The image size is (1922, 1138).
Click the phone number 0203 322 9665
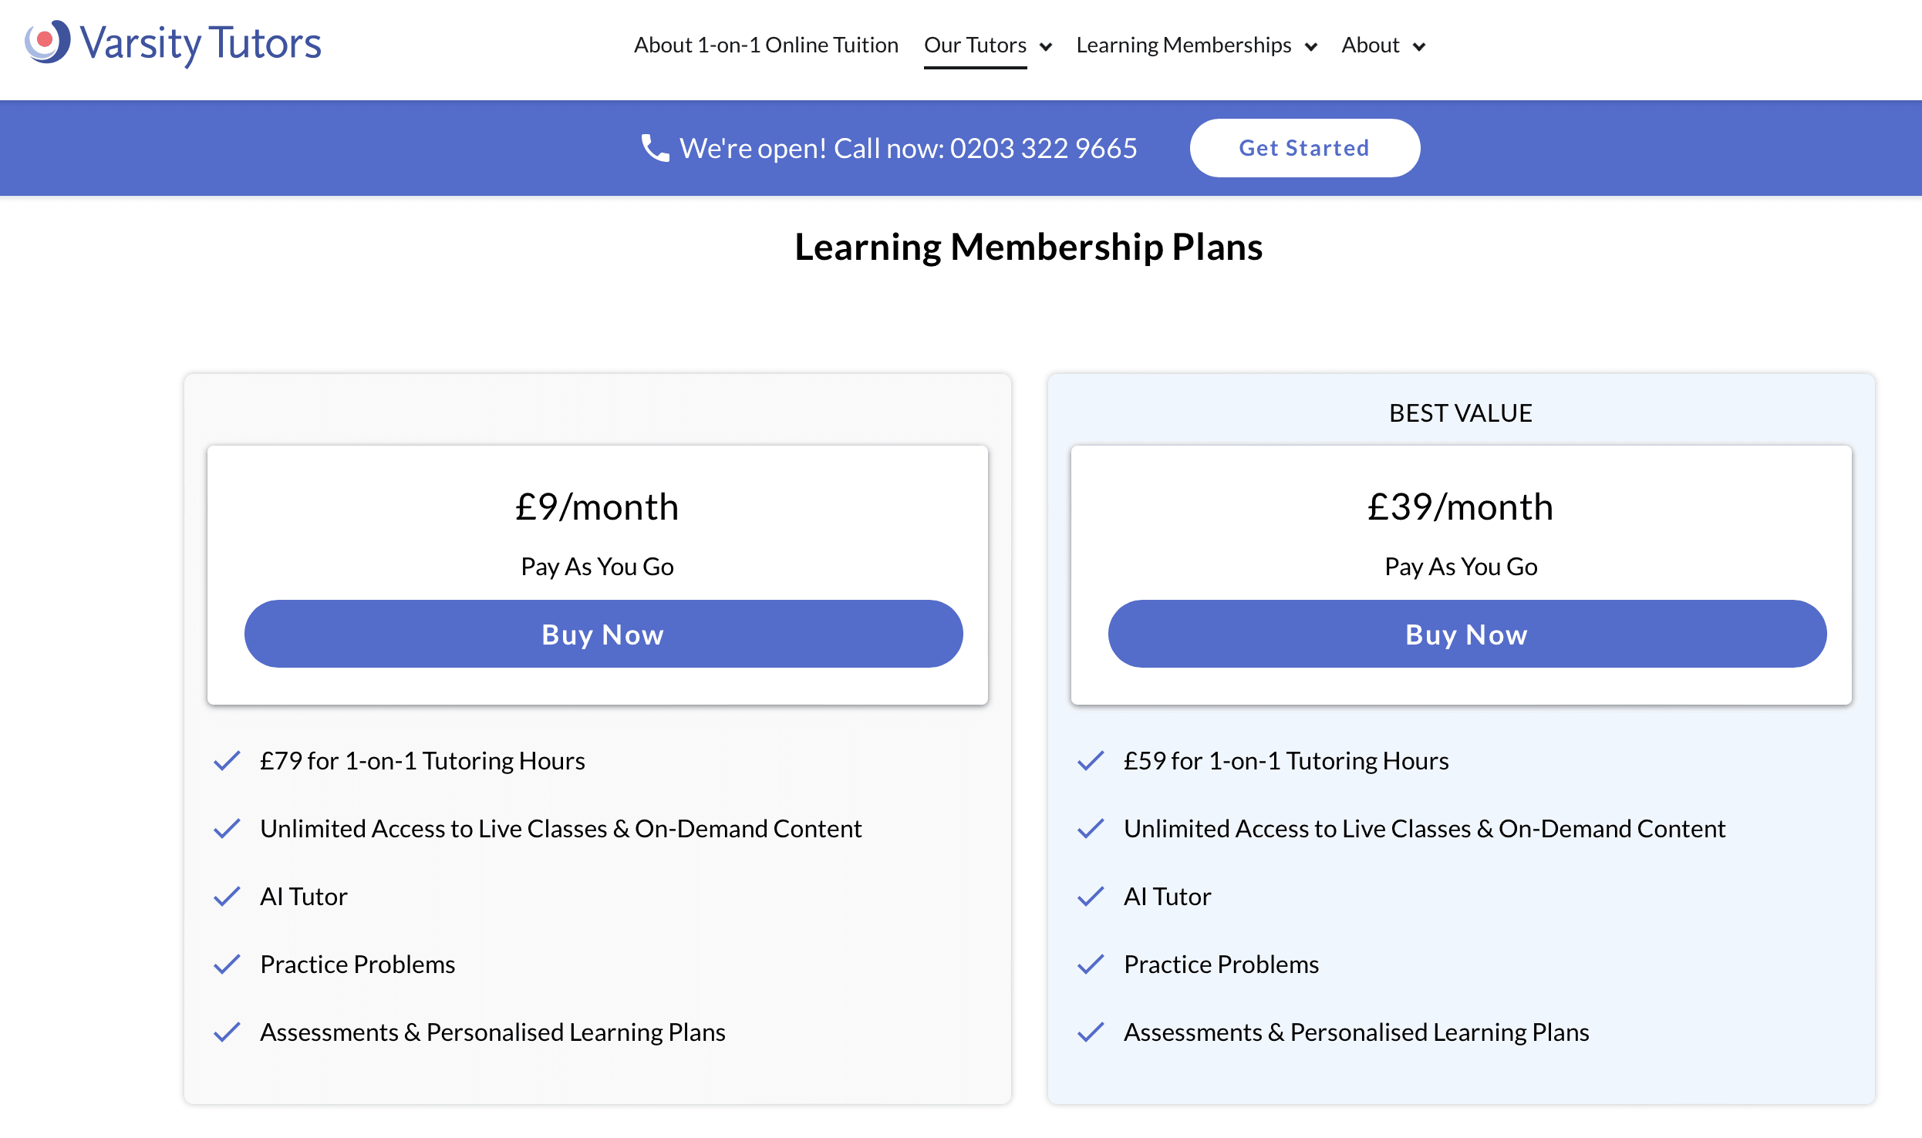point(1043,148)
